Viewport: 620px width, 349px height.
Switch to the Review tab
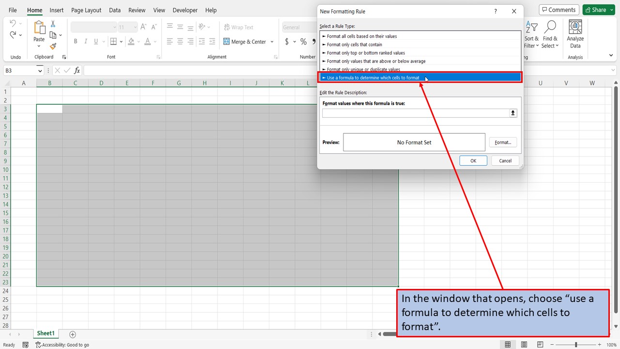coord(137,10)
